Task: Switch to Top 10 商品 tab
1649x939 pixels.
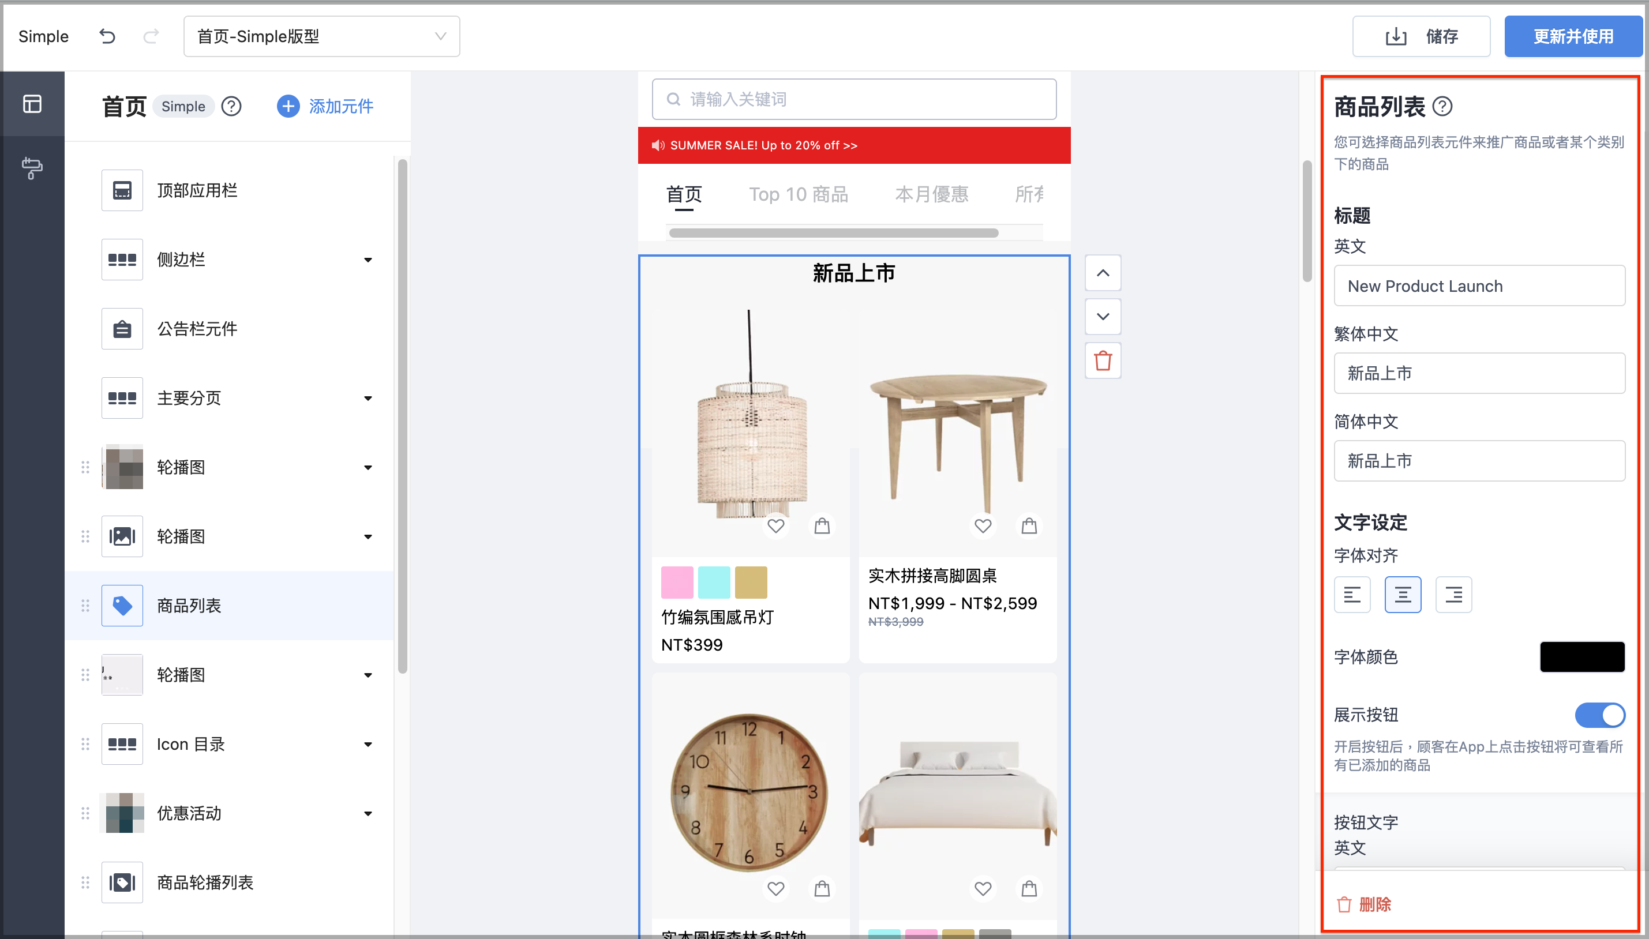Action: [x=799, y=194]
